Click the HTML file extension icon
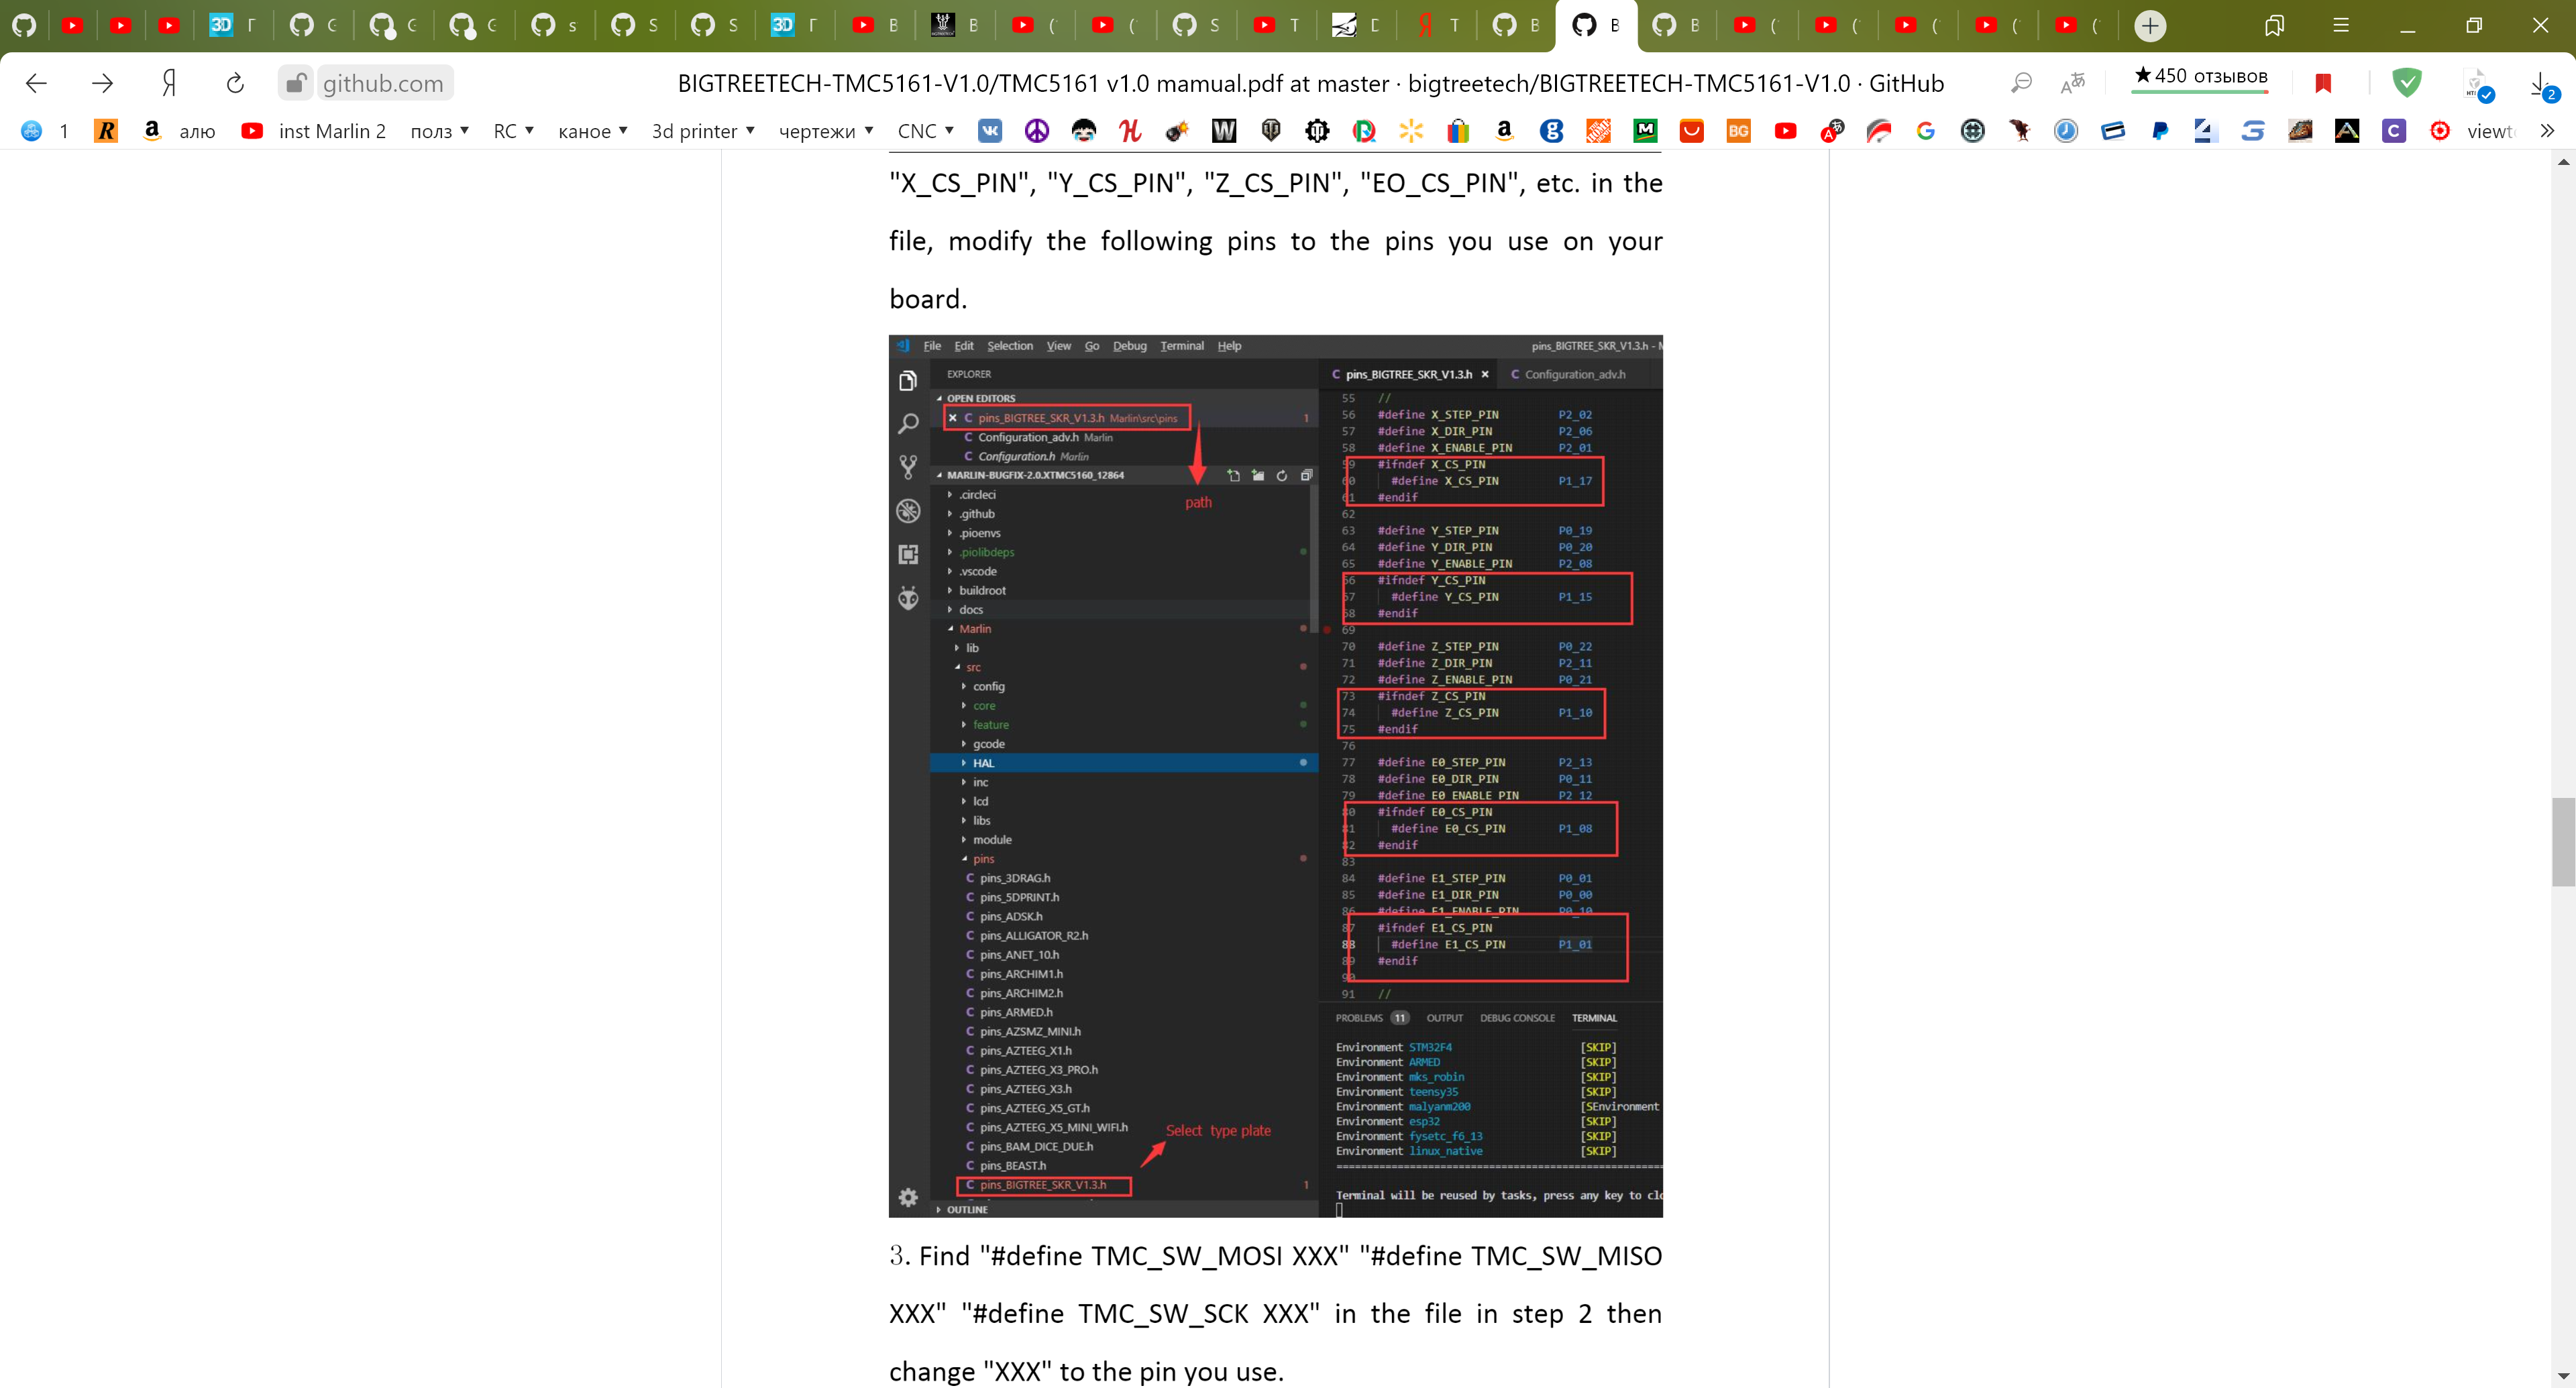Image resolution: width=2576 pixels, height=1388 pixels. point(2478,85)
